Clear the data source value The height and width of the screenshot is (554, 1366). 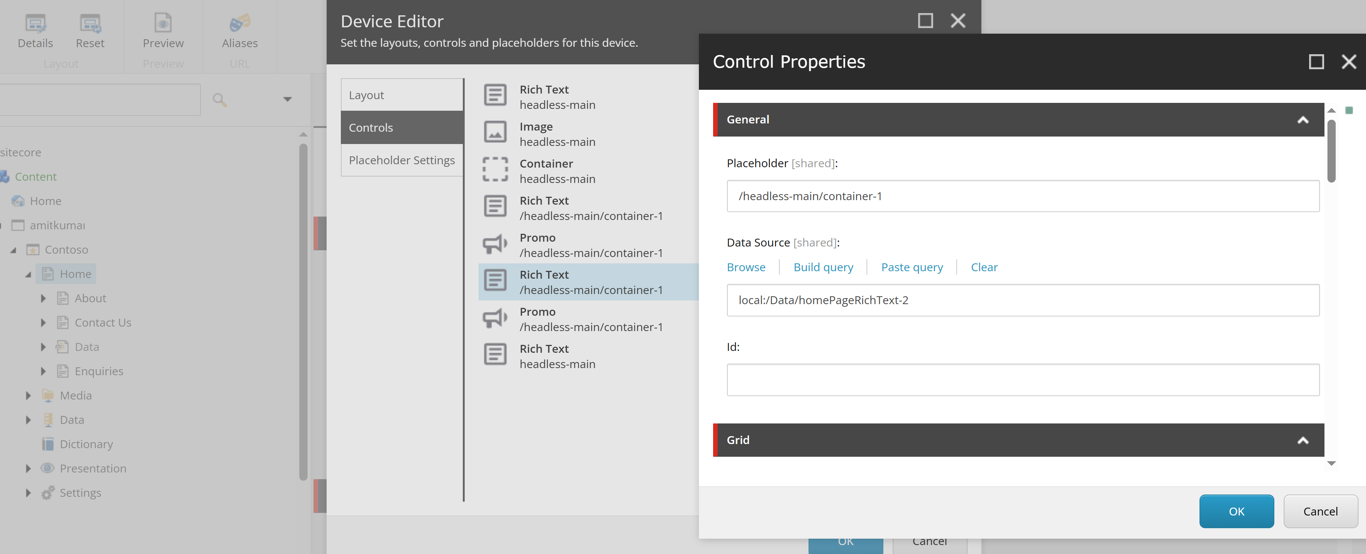coord(984,267)
